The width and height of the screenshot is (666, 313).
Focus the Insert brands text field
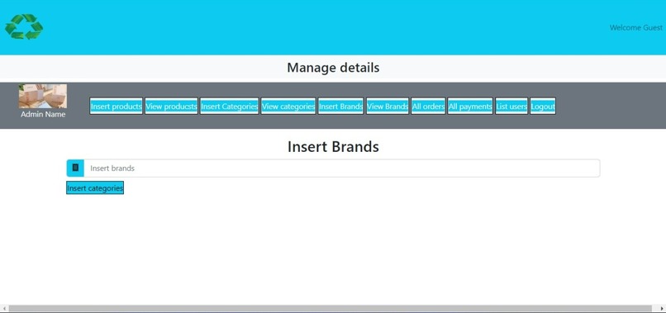[341, 168]
